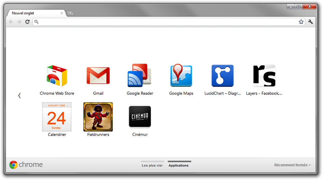Open the wrench settings menu

310,22
